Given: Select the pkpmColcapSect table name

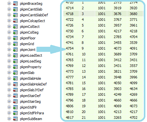Looking at the screenshot, I should (33, 21).
